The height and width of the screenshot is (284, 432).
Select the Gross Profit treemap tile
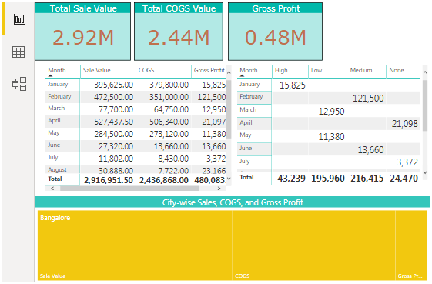[411, 246]
